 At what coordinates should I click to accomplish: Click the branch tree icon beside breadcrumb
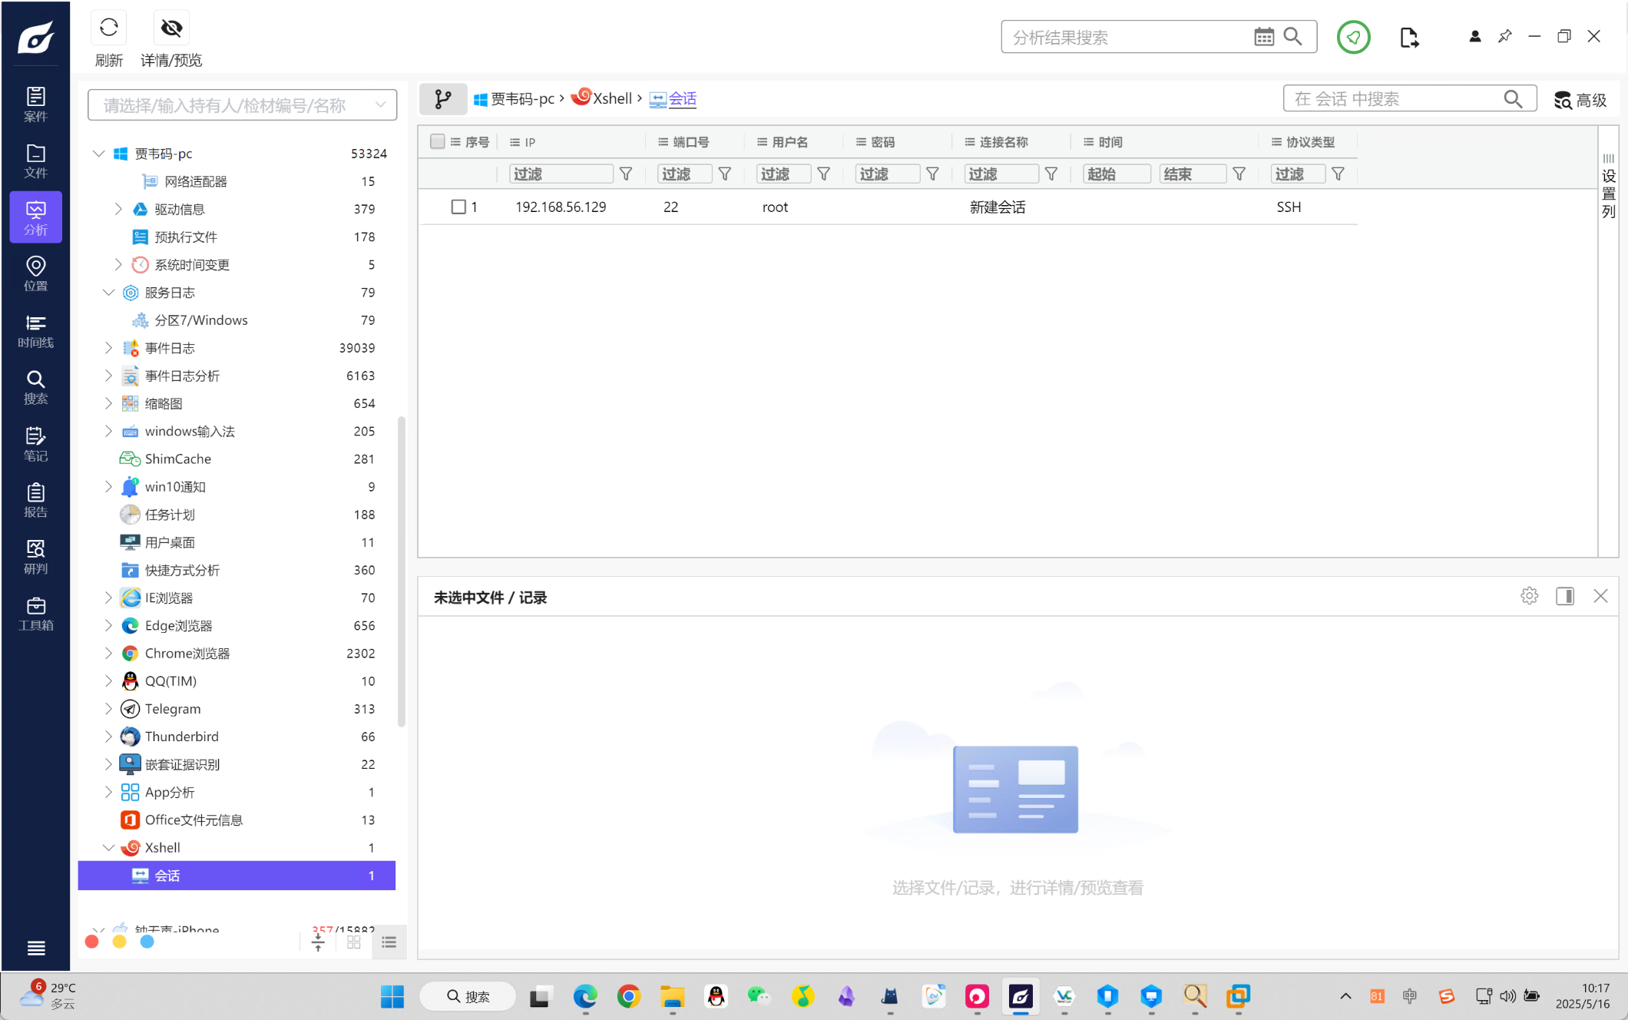[x=443, y=99]
